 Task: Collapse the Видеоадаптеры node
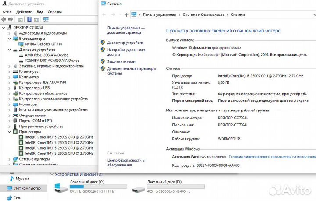9,39
